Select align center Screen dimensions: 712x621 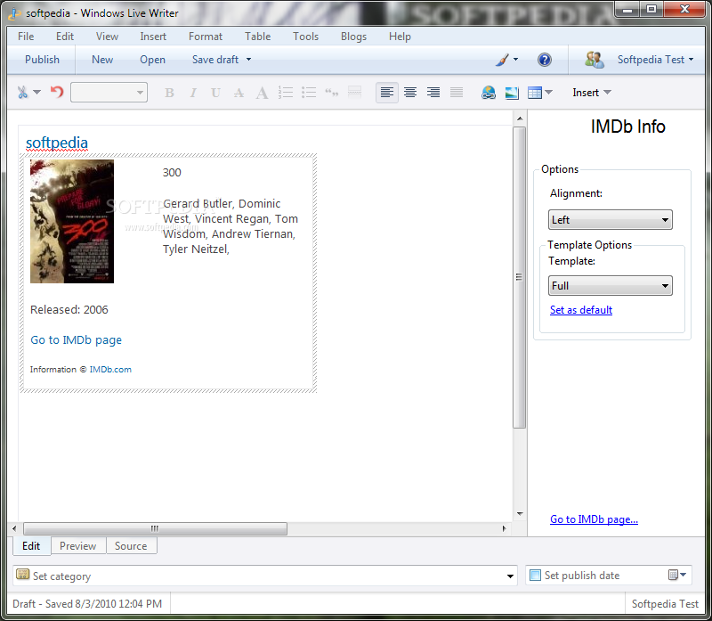click(x=410, y=93)
